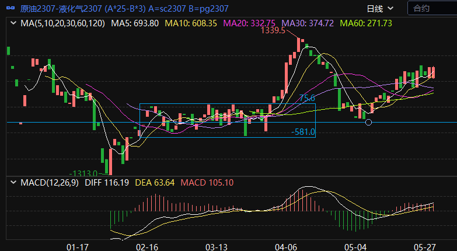
Task: Click the 1339.5 high price marker
Action: pyautogui.click(x=273, y=30)
